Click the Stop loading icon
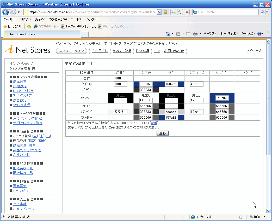Viewport: 272px width, 221px height. click(187, 12)
